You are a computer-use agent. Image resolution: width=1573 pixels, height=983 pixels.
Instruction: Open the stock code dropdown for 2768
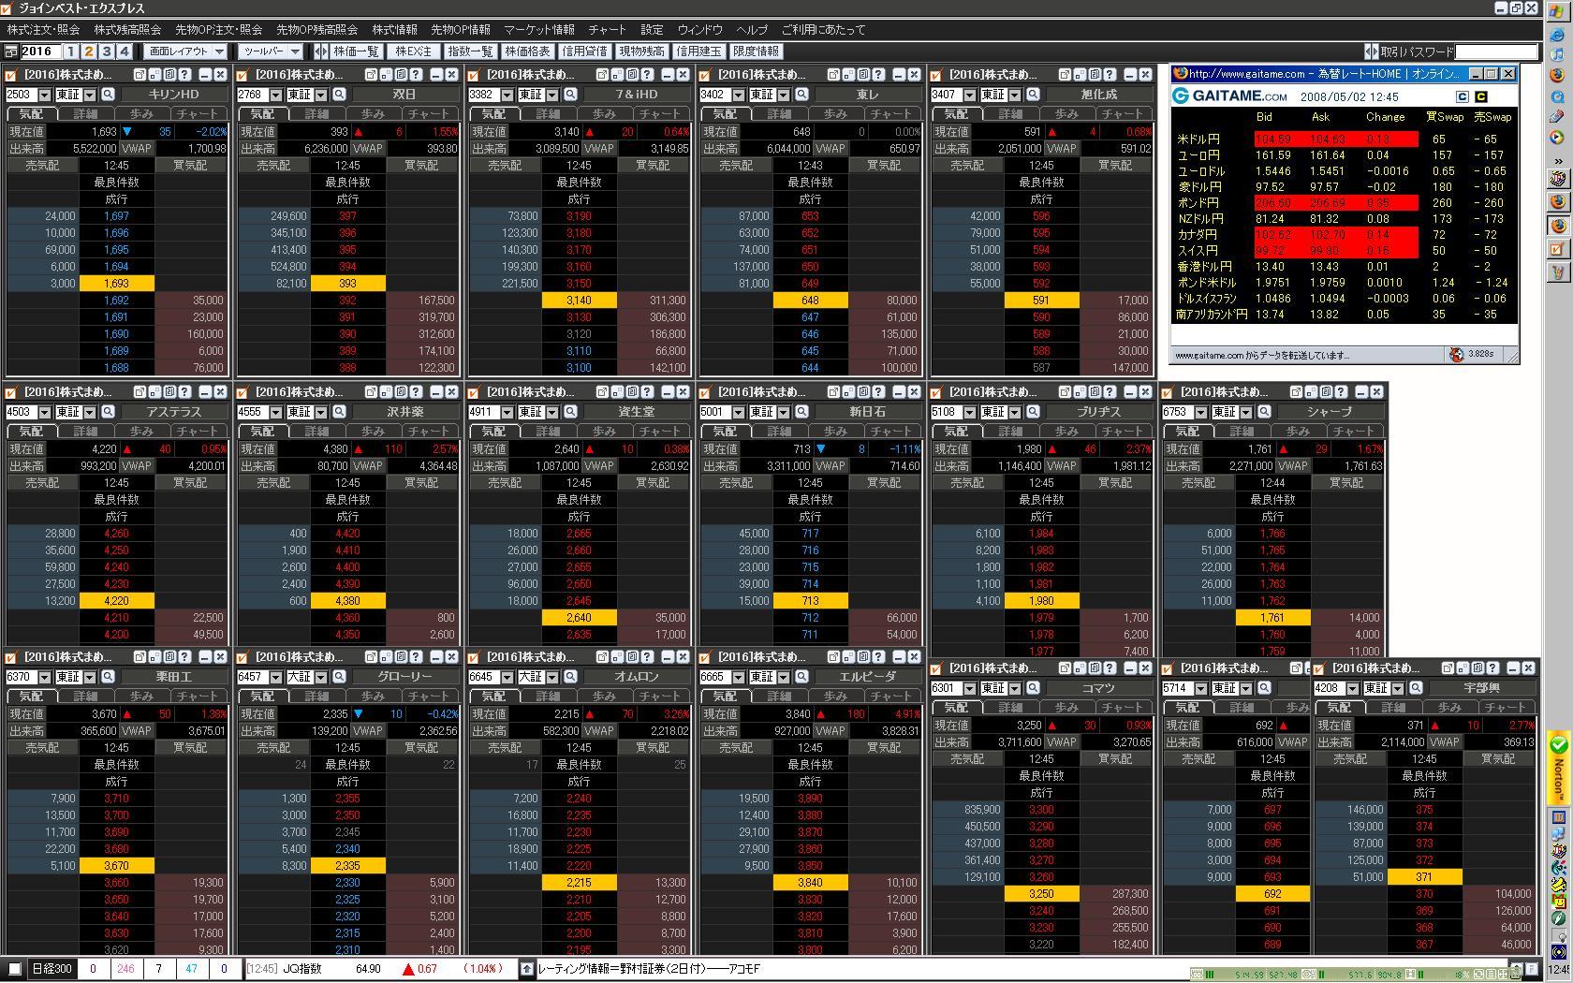coord(275,95)
